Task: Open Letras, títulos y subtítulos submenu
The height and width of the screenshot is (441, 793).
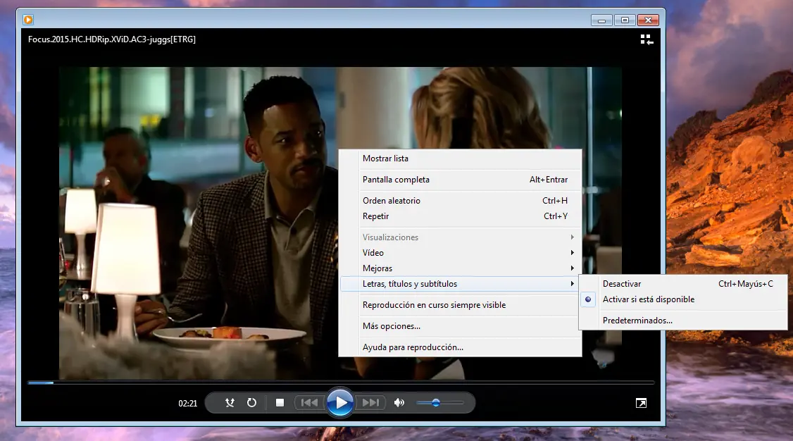Action: tap(460, 284)
